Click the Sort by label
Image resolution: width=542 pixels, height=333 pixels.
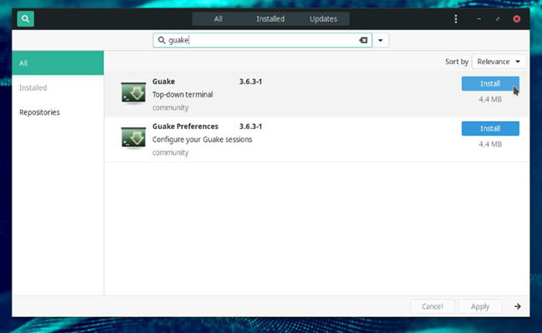tap(457, 62)
